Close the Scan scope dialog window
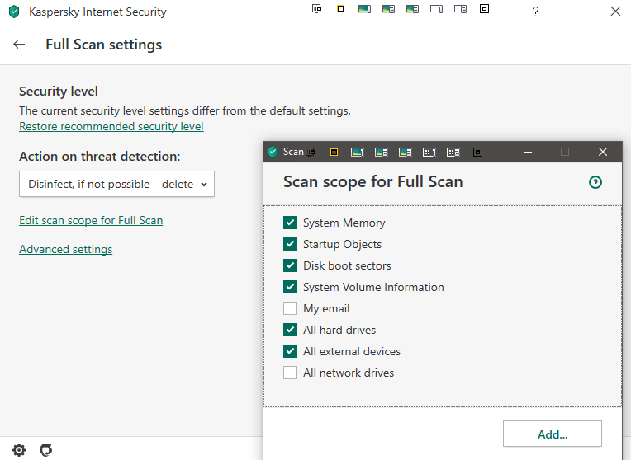This screenshot has width=631, height=460. tap(603, 152)
